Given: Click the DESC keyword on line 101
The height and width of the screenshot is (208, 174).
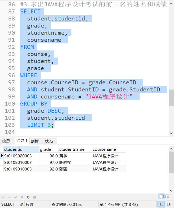Looking at the screenshot, I should tap(54, 111).
